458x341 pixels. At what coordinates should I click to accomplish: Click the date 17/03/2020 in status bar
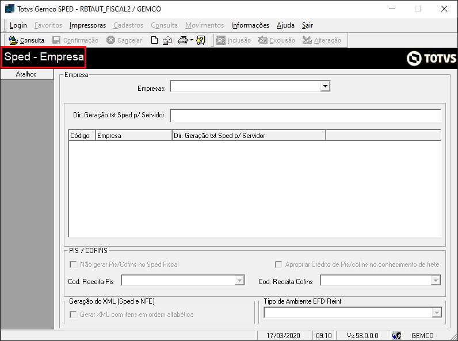point(283,336)
